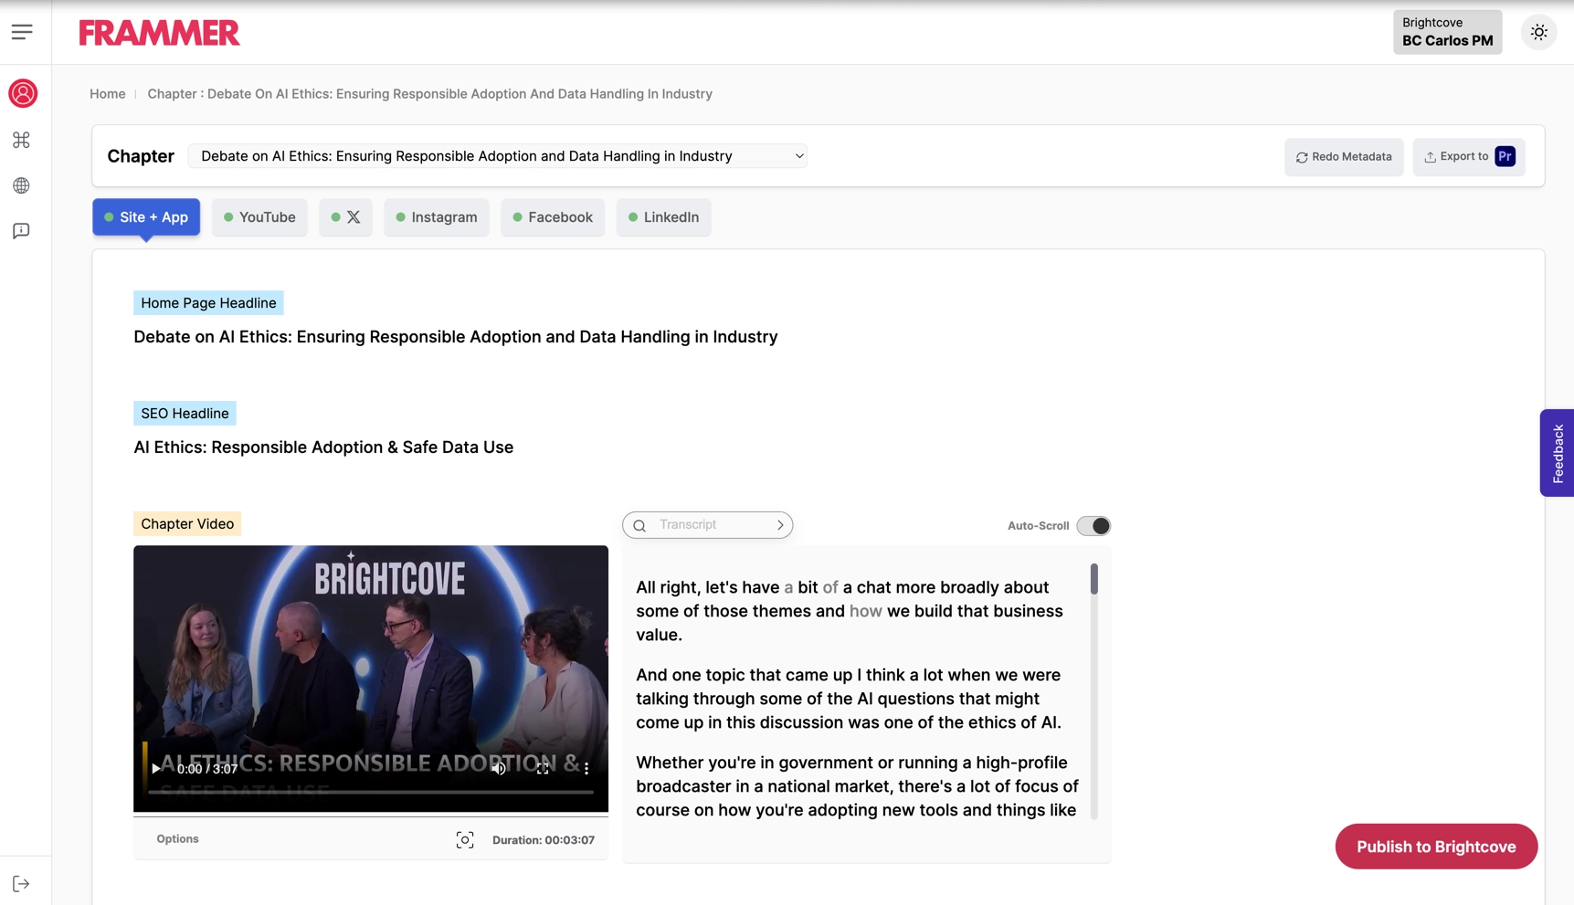1574x905 pixels.
Task: Click the video progress seek bar
Action: [370, 792]
